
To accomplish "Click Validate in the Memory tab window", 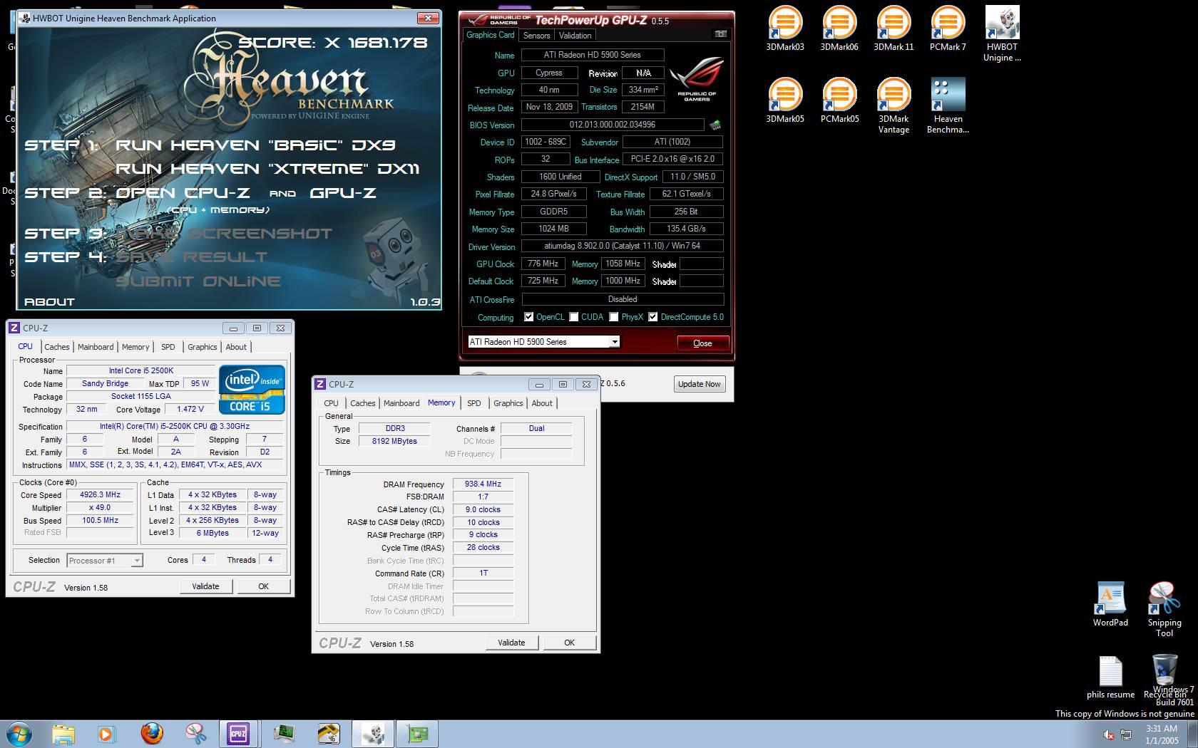I will 511,643.
